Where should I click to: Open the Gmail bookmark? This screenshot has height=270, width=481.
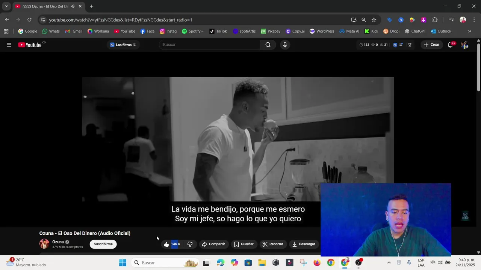[x=74, y=31]
